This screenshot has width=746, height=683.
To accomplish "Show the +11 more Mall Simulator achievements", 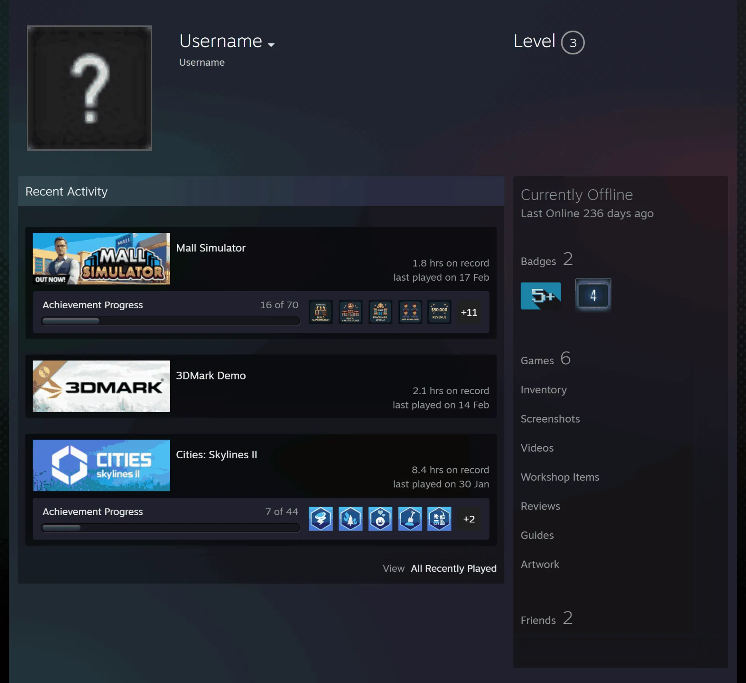I will point(469,312).
